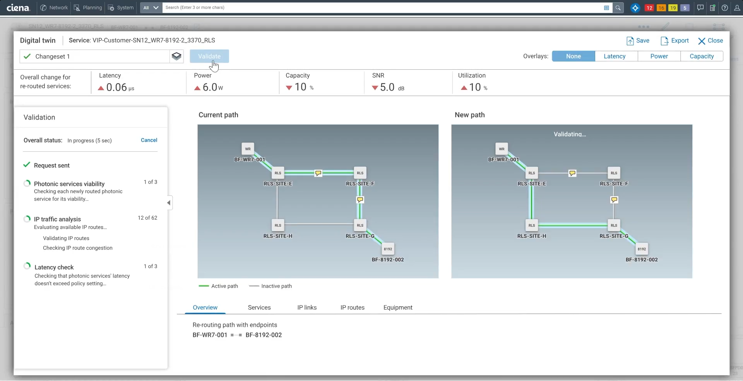Image resolution: width=743 pixels, height=381 pixels.
Task: Click the magnifier search button
Action: coord(618,7)
